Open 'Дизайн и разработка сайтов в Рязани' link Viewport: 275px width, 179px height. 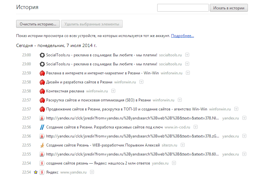[79, 82]
